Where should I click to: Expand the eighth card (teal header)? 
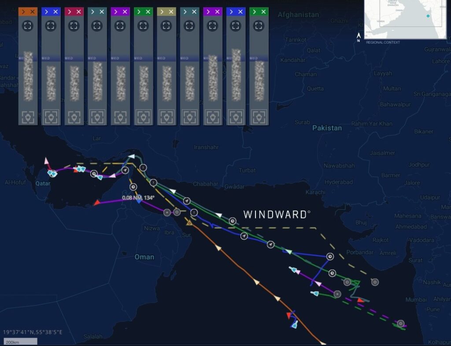(x=185, y=12)
